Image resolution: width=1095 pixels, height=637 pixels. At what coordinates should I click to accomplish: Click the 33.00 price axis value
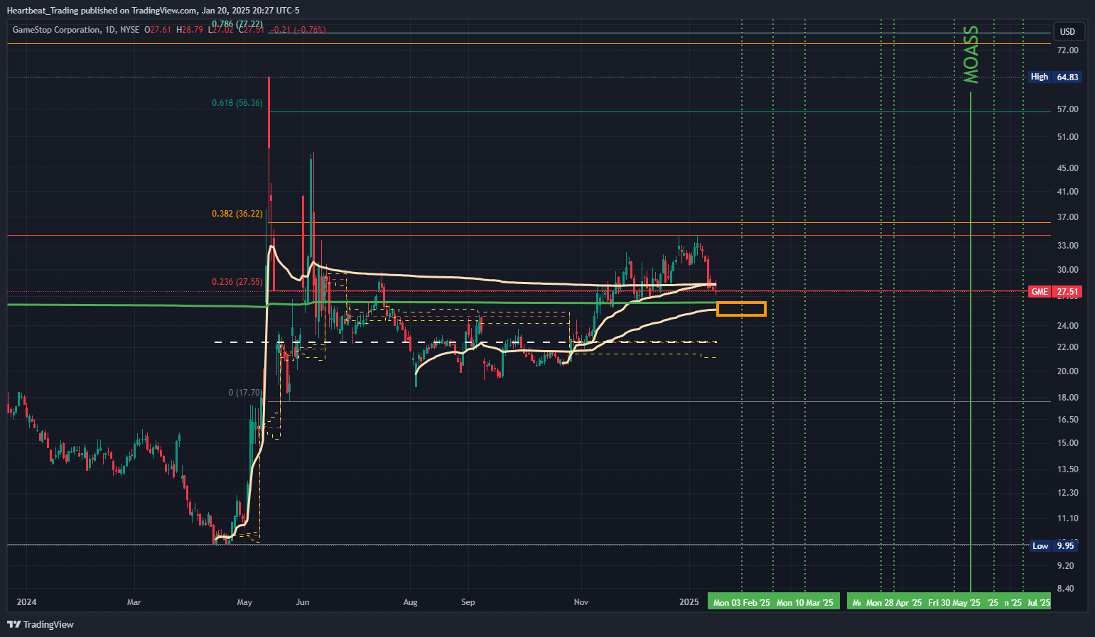coord(1067,246)
